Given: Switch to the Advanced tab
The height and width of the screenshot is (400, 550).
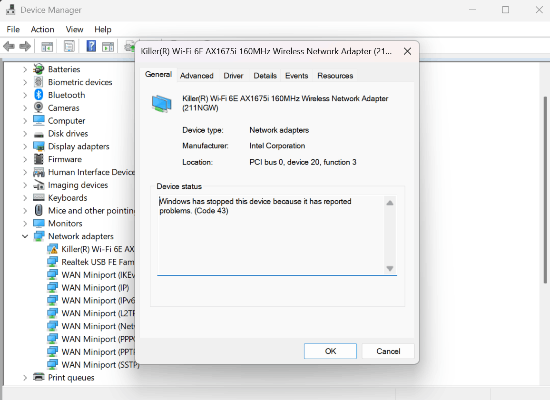Looking at the screenshot, I should point(197,76).
